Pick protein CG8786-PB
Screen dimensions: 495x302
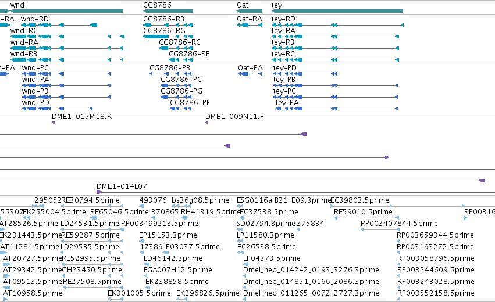pyautogui.click(x=170, y=68)
